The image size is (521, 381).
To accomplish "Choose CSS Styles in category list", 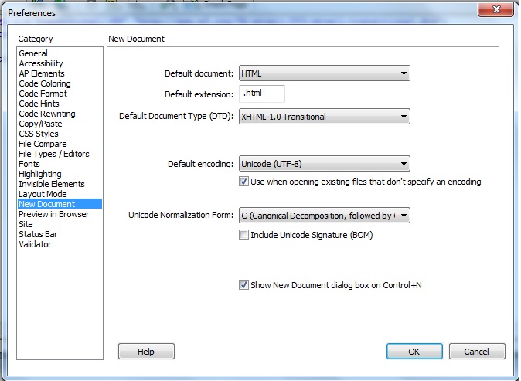I will [39, 134].
